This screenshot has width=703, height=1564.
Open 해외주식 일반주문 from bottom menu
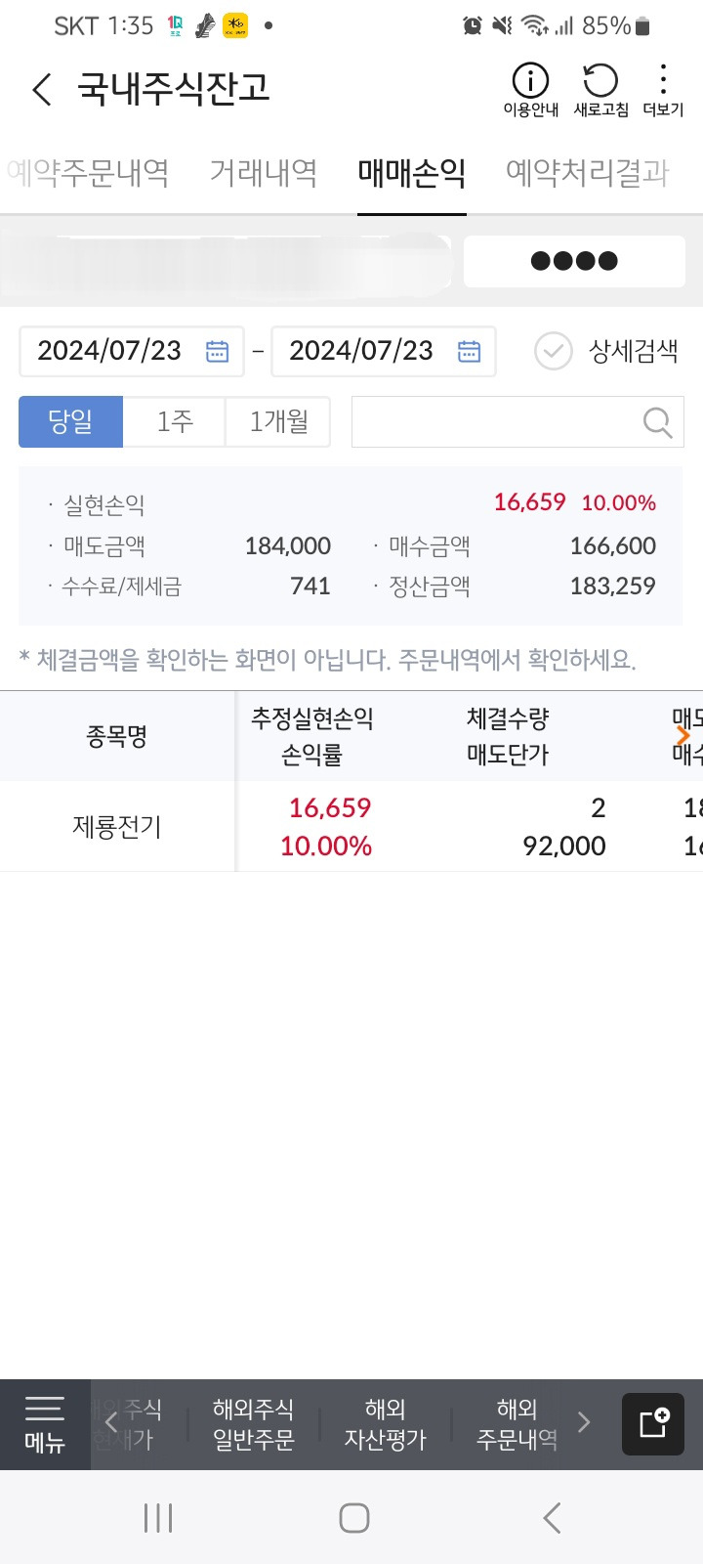tap(253, 1423)
